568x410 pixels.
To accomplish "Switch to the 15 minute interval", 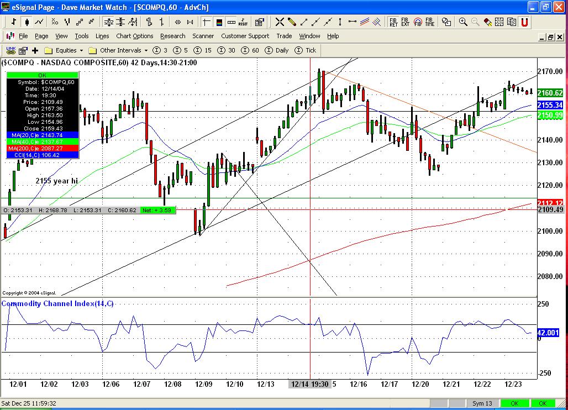I will coord(202,50).
